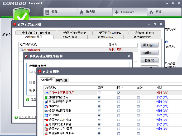Viewport: 182px width, 136px height.
Task: Click help icon in 系统活动应用程序控制 dialog
Action: coord(28,100)
